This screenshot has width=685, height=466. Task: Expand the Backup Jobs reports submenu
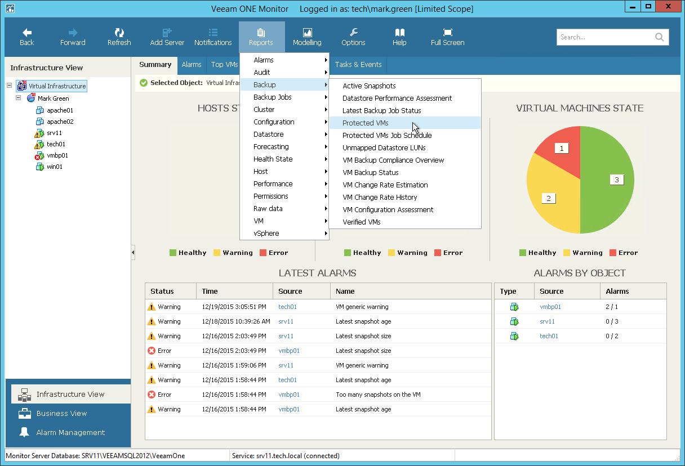(x=284, y=97)
